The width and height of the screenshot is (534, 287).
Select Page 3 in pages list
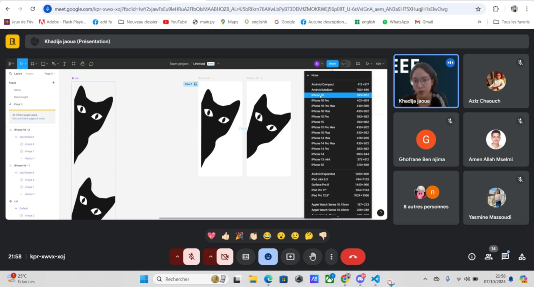pos(18,104)
